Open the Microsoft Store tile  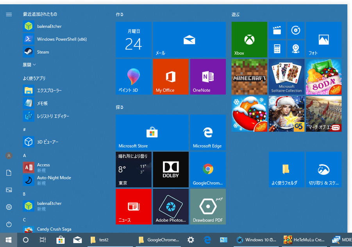tap(152, 132)
